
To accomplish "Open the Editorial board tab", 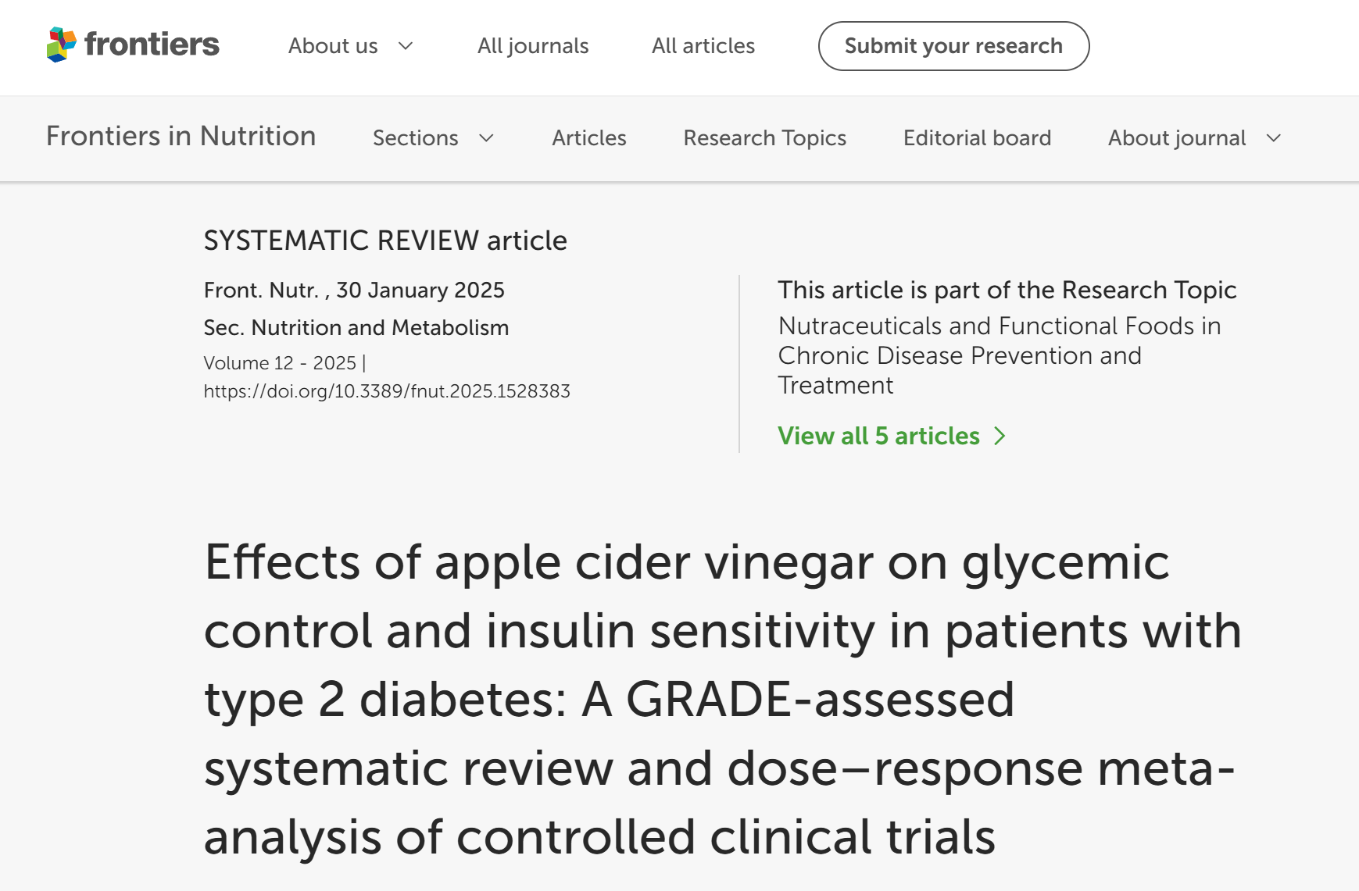I will click(x=977, y=138).
